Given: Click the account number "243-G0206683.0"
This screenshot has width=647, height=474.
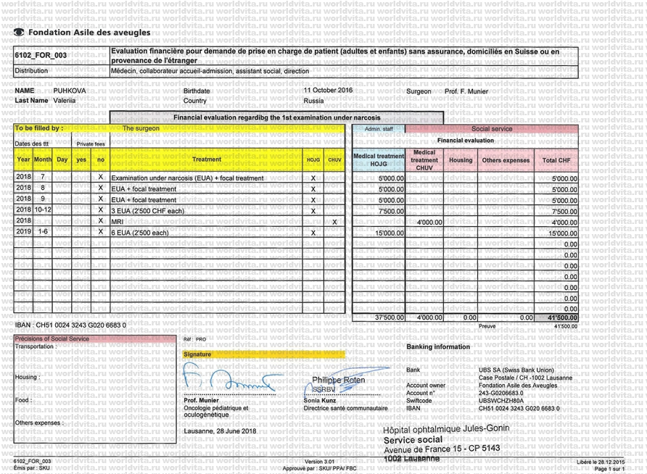Looking at the screenshot, I should (501, 393).
